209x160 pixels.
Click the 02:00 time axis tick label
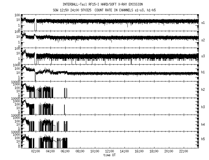pyautogui.click(x=35, y=152)
